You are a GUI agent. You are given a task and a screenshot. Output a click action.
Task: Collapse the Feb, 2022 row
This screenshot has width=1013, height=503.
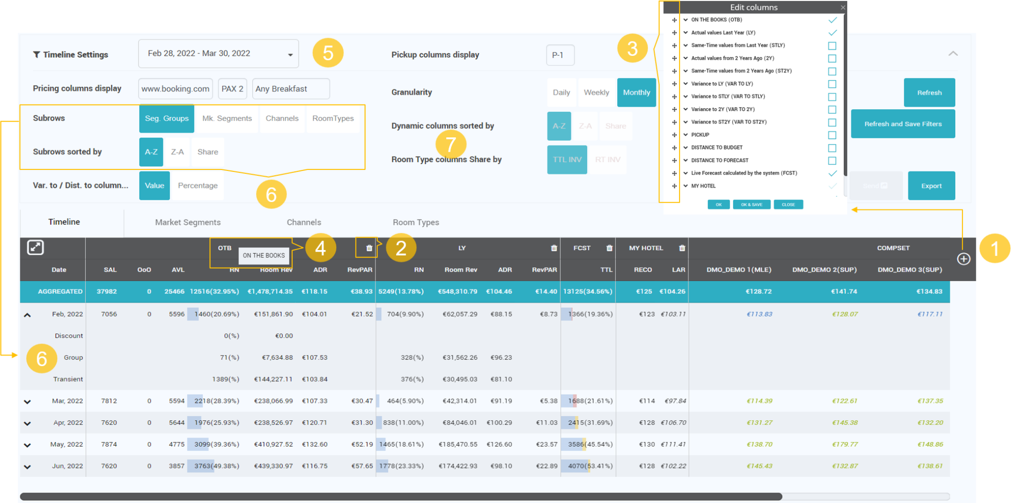pyautogui.click(x=27, y=315)
